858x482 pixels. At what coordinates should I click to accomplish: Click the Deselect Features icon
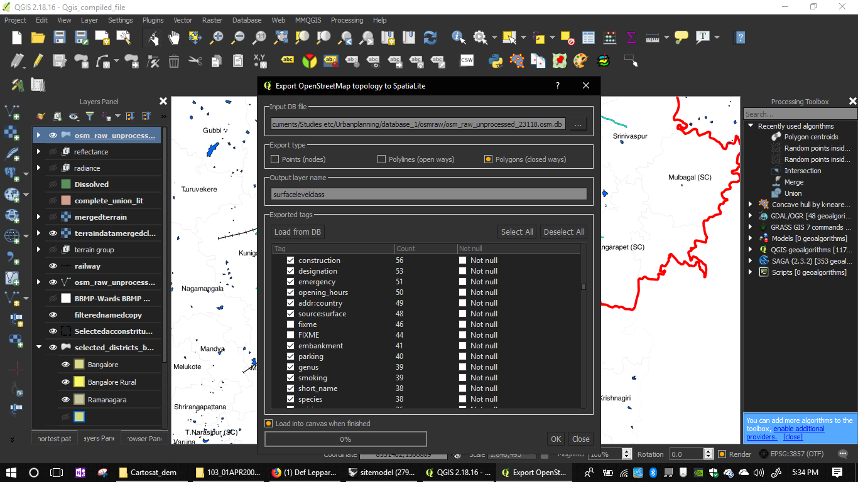[567, 38]
